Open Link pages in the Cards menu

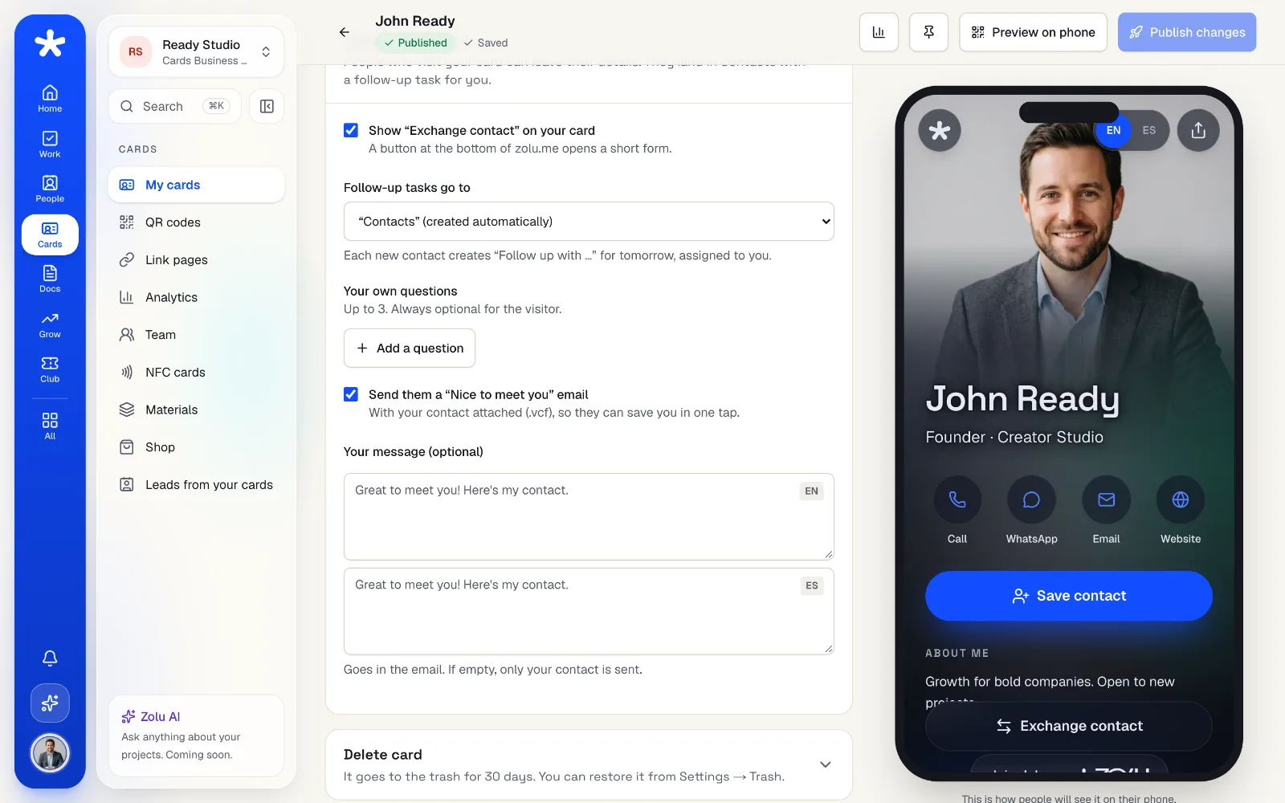196,260
